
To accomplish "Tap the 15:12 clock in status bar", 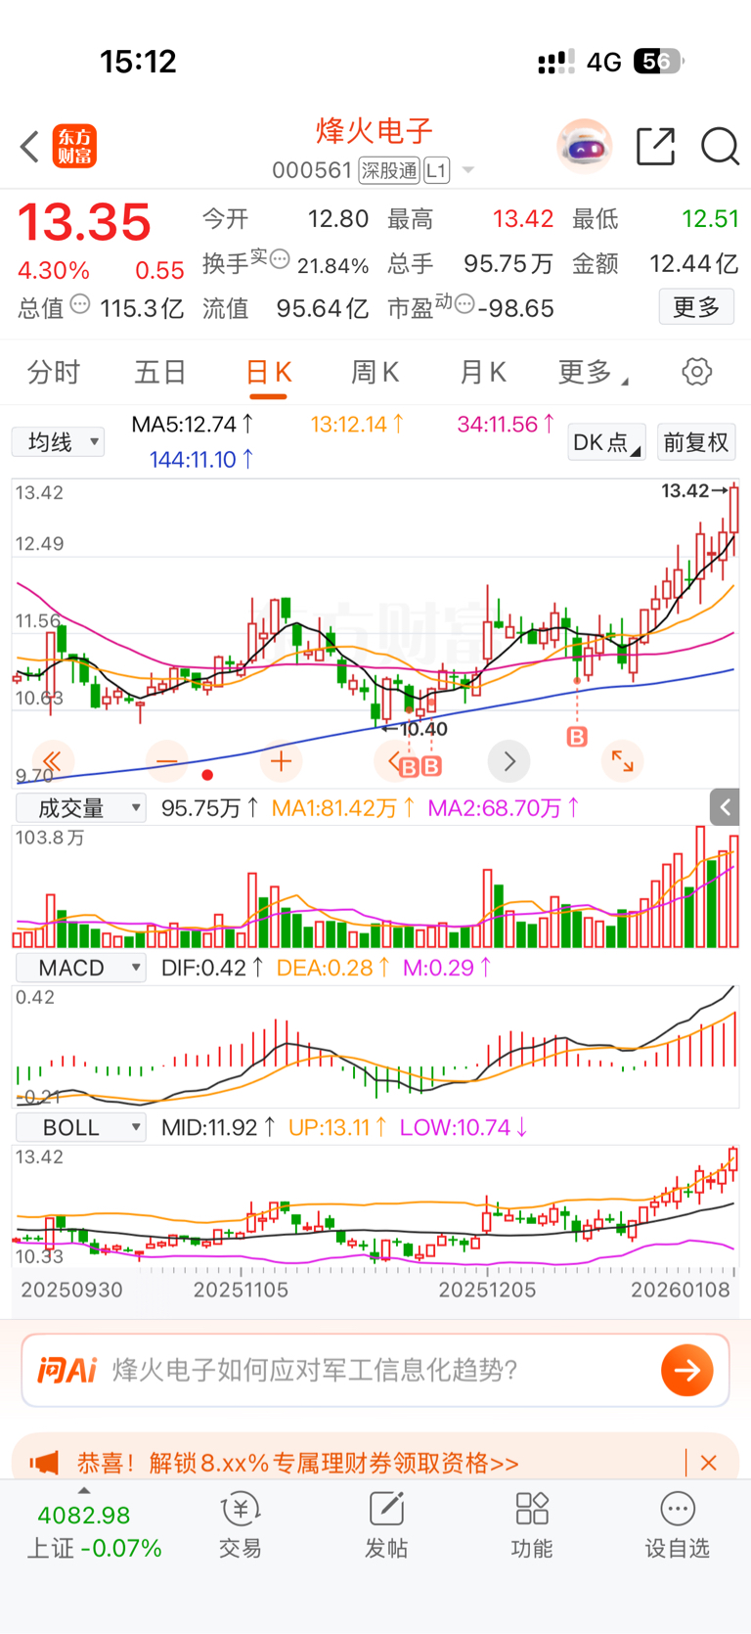I will 138,62.
